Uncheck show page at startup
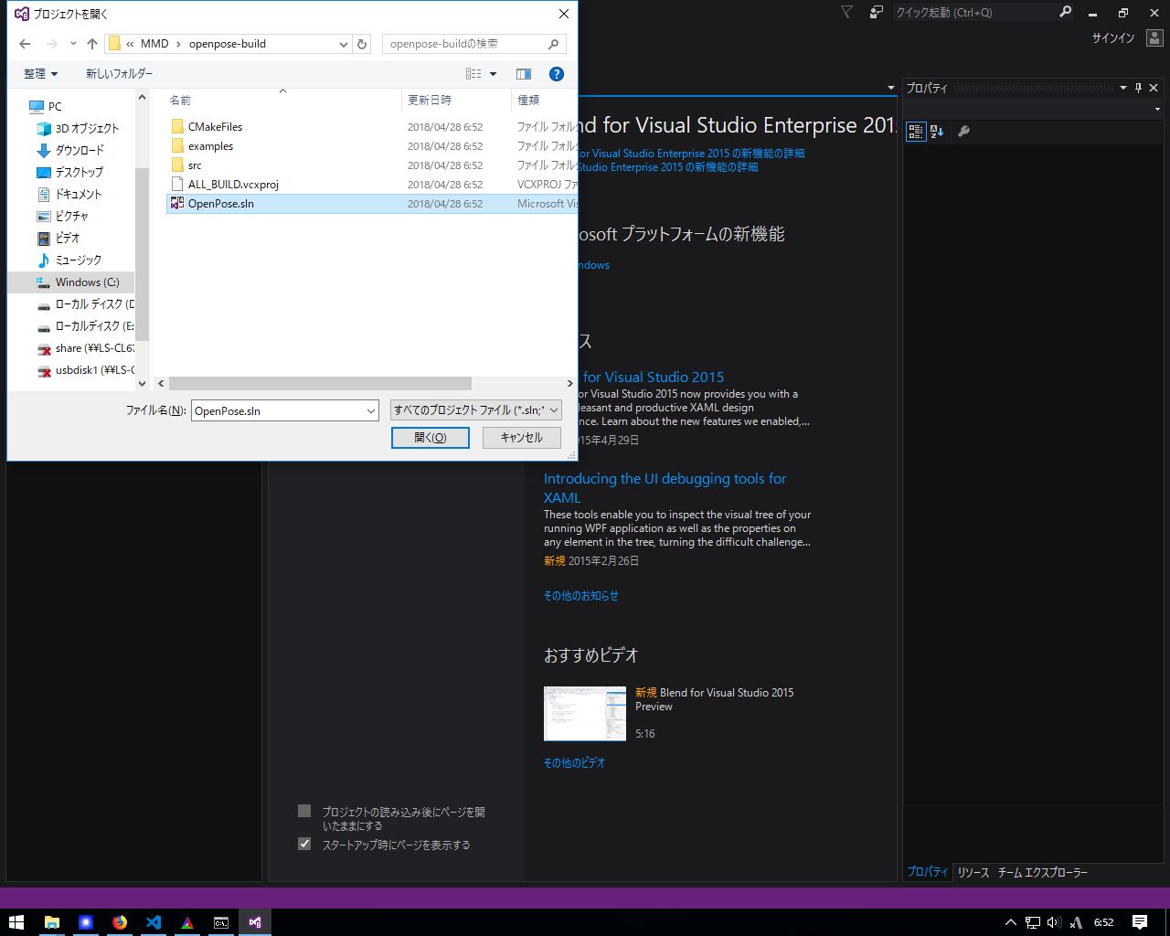The image size is (1170, 936). [x=304, y=843]
